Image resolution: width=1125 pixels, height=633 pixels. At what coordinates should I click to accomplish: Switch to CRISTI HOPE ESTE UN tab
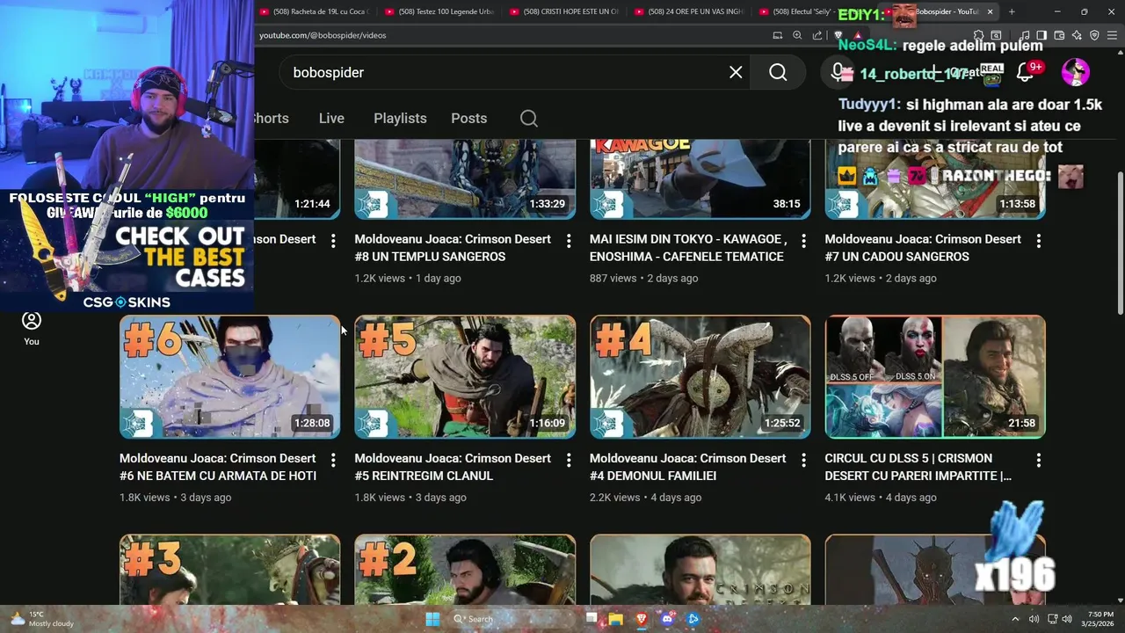point(564,11)
